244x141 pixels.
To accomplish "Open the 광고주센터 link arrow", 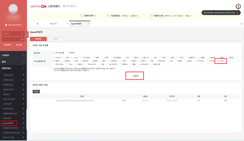I will (76, 6).
